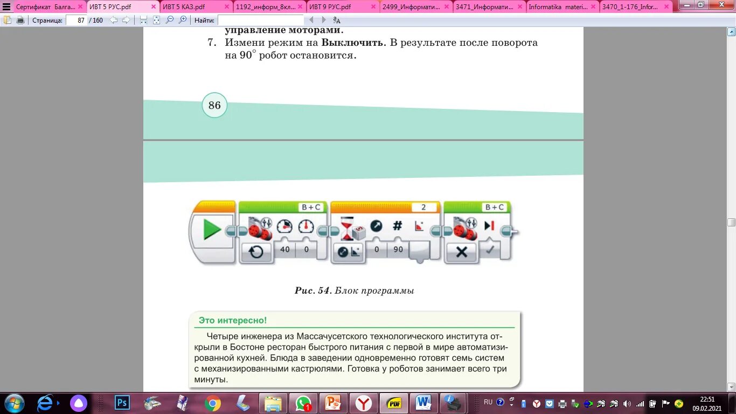Click the network signal tray icon
736x414 pixels.
(640, 403)
